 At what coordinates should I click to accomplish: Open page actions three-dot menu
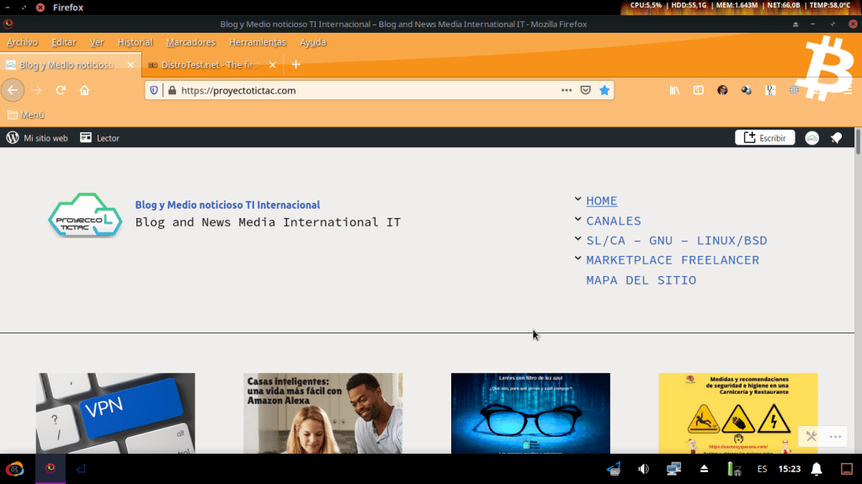pyautogui.click(x=567, y=90)
